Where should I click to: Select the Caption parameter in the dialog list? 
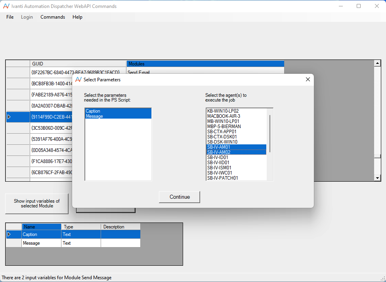pos(118,111)
